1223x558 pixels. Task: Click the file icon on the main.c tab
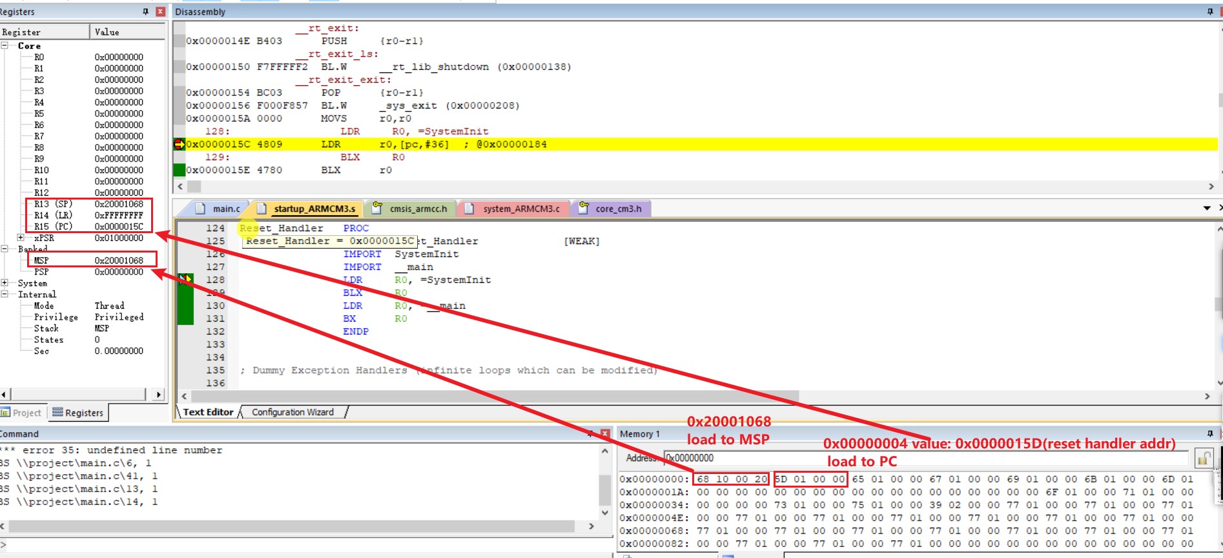201,209
